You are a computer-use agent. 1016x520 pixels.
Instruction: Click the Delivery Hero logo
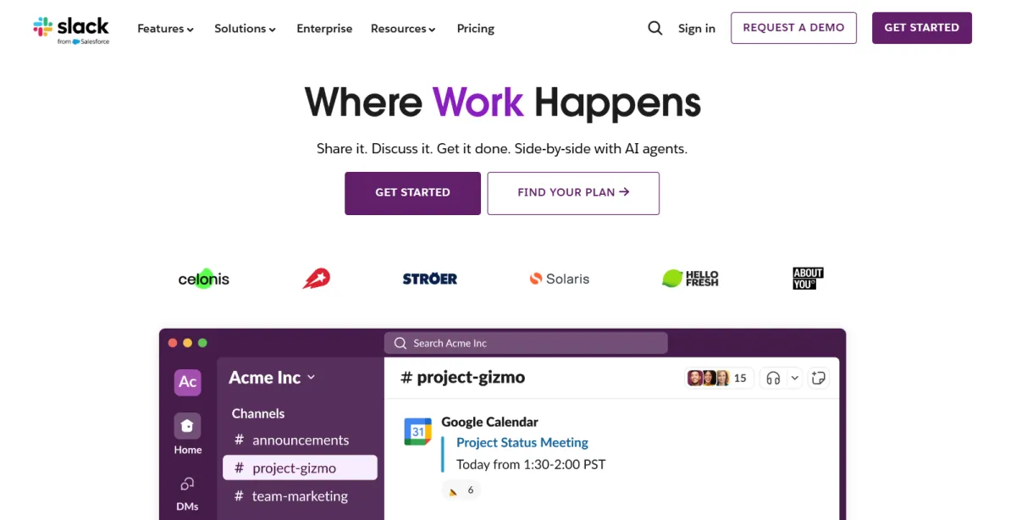pyautogui.click(x=317, y=278)
